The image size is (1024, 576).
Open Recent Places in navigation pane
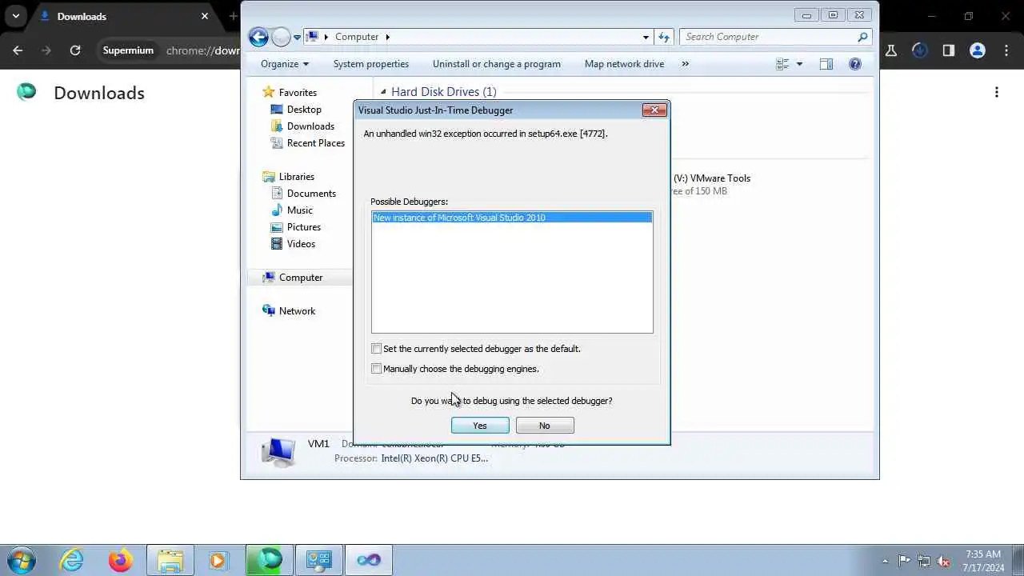(315, 143)
